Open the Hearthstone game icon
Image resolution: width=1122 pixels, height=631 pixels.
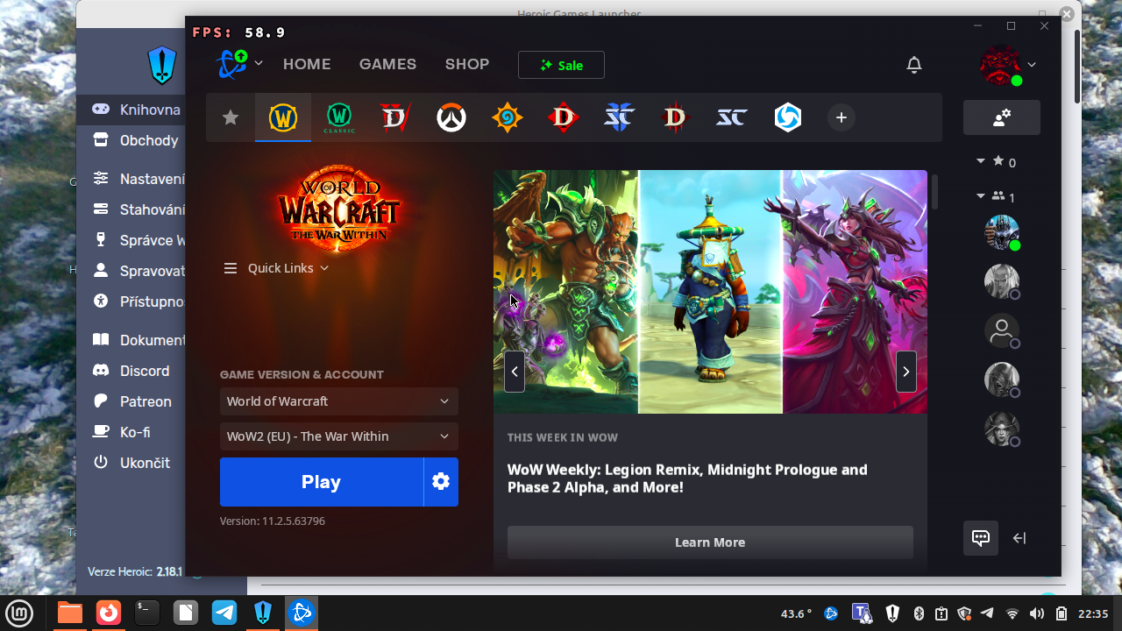pos(508,117)
